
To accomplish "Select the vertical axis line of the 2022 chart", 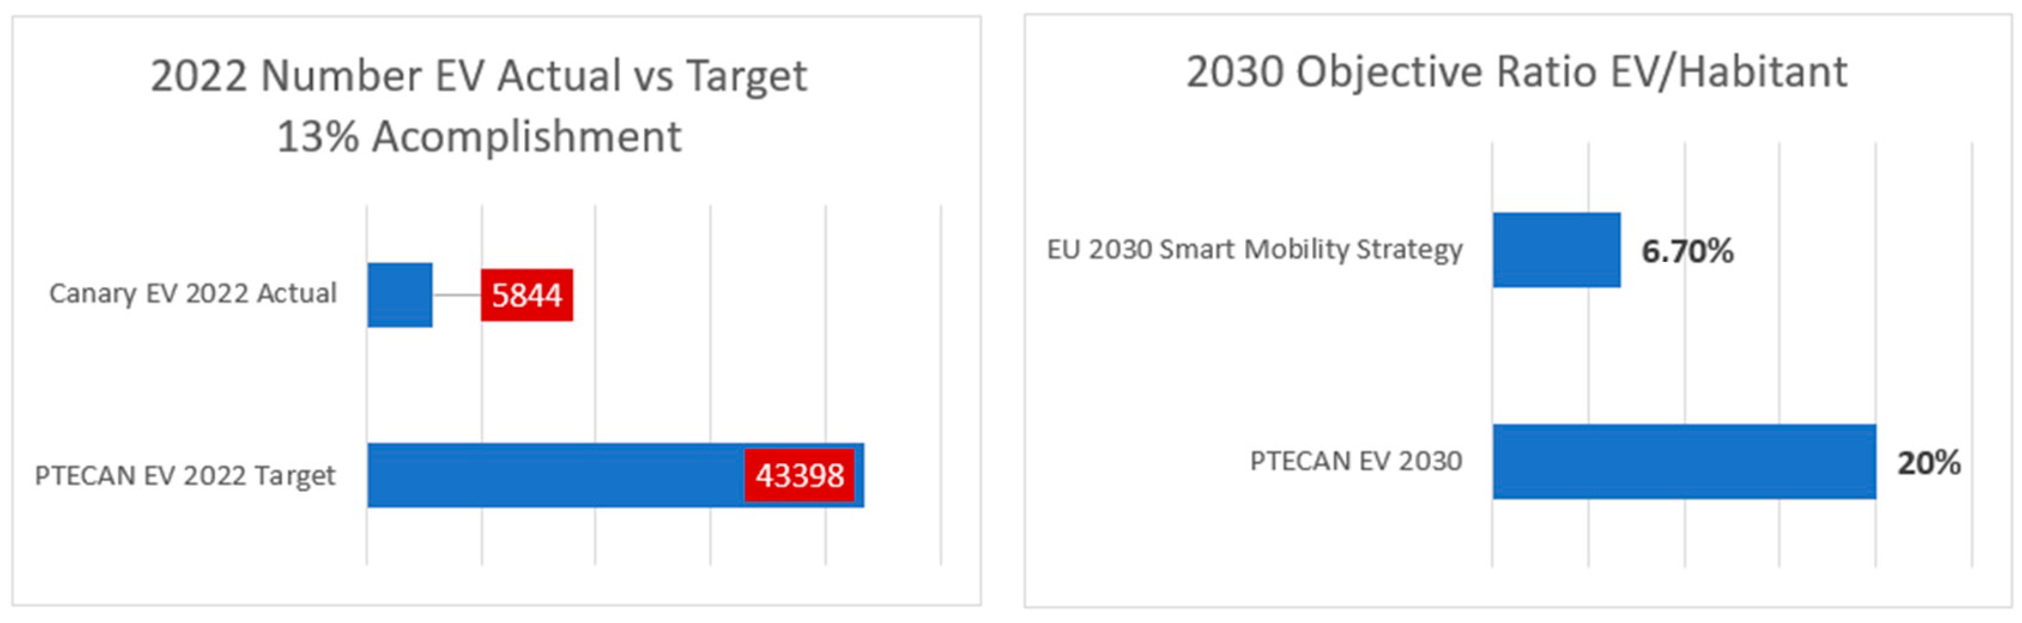I will click(x=367, y=384).
